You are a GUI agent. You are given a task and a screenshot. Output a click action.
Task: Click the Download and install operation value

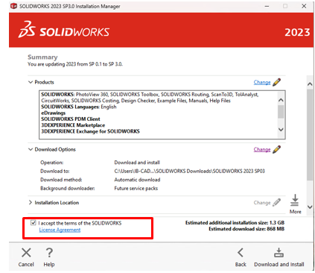tap(137, 163)
